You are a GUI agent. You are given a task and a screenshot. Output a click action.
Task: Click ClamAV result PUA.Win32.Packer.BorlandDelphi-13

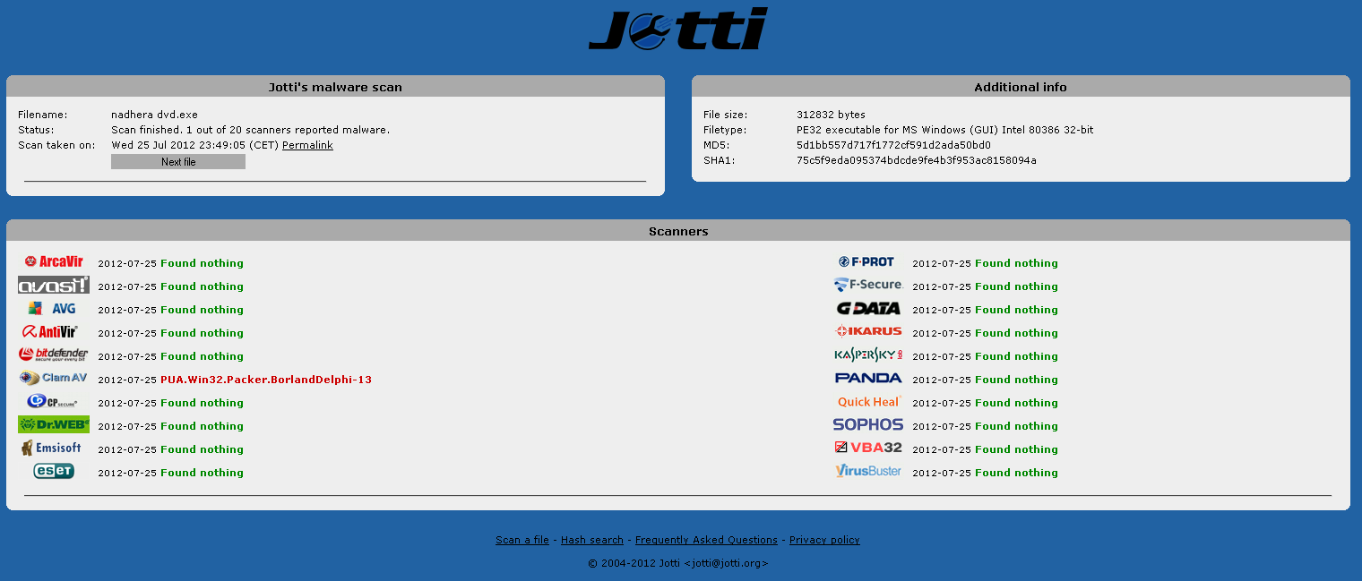266,380
